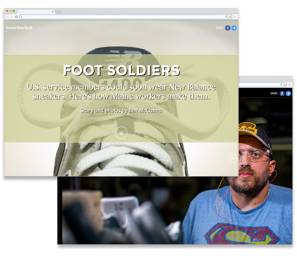Open a new tab in front browser window
The height and width of the screenshot is (256, 297).
[x=58, y=12]
